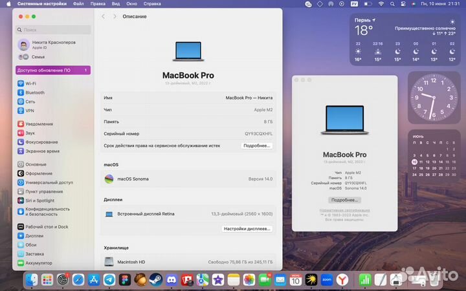Open battery status in the menu bar

point(368,4)
